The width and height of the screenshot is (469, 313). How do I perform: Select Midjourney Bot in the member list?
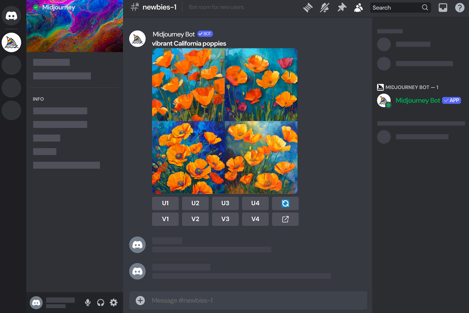(418, 100)
